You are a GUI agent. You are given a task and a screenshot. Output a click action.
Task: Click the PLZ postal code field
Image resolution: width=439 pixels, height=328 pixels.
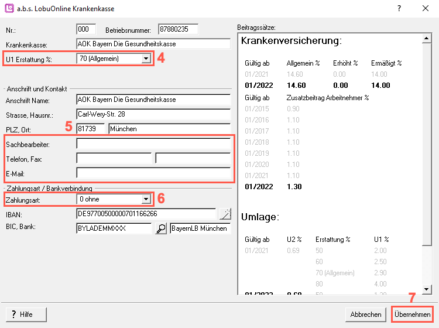90,129
